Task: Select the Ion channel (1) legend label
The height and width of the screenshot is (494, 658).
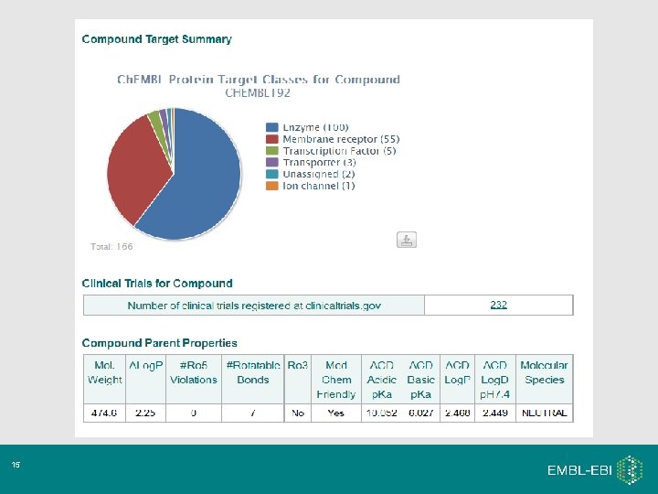Action: (319, 186)
